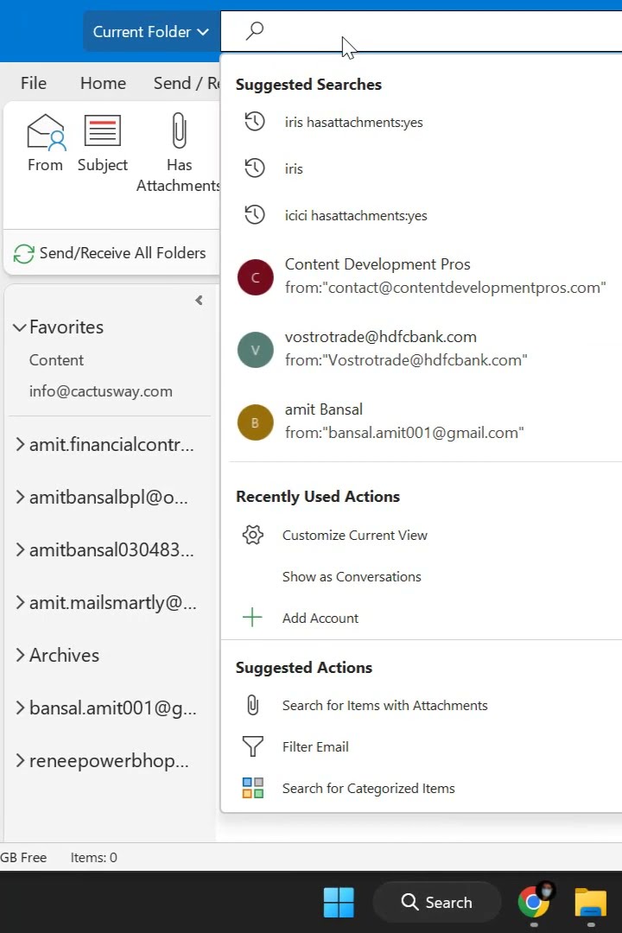This screenshot has width=622, height=933.
Task: Click the Send/Receive All Folders sync icon
Action: click(x=24, y=254)
